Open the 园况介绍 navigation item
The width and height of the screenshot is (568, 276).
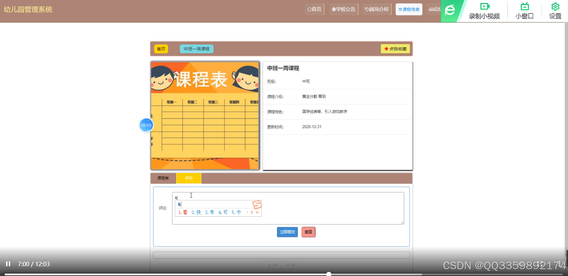[x=377, y=9]
